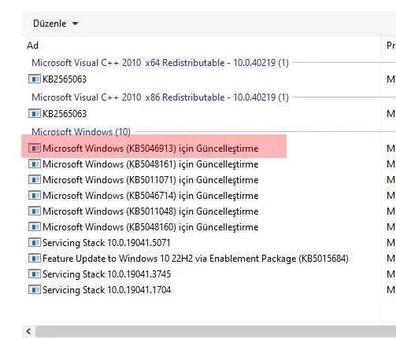
Task: Click the update icon beside KB5048160
Action: point(35,227)
